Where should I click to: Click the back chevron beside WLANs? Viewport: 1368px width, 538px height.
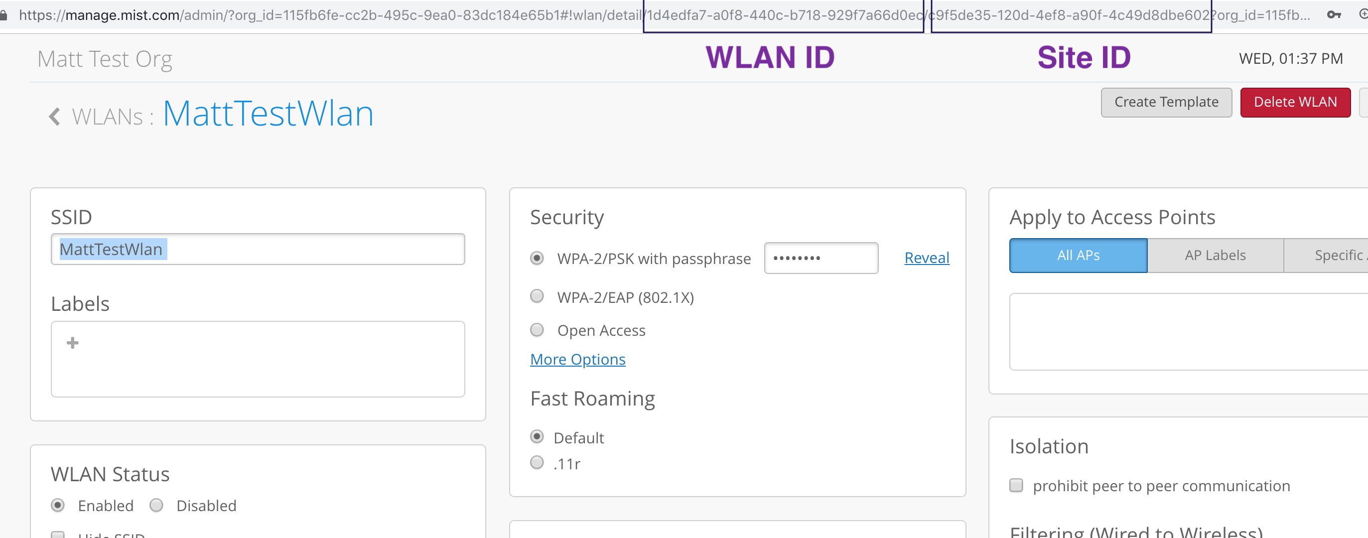pyautogui.click(x=54, y=116)
